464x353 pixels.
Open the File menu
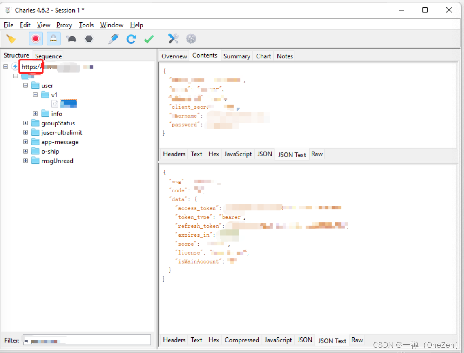[x=8, y=25]
